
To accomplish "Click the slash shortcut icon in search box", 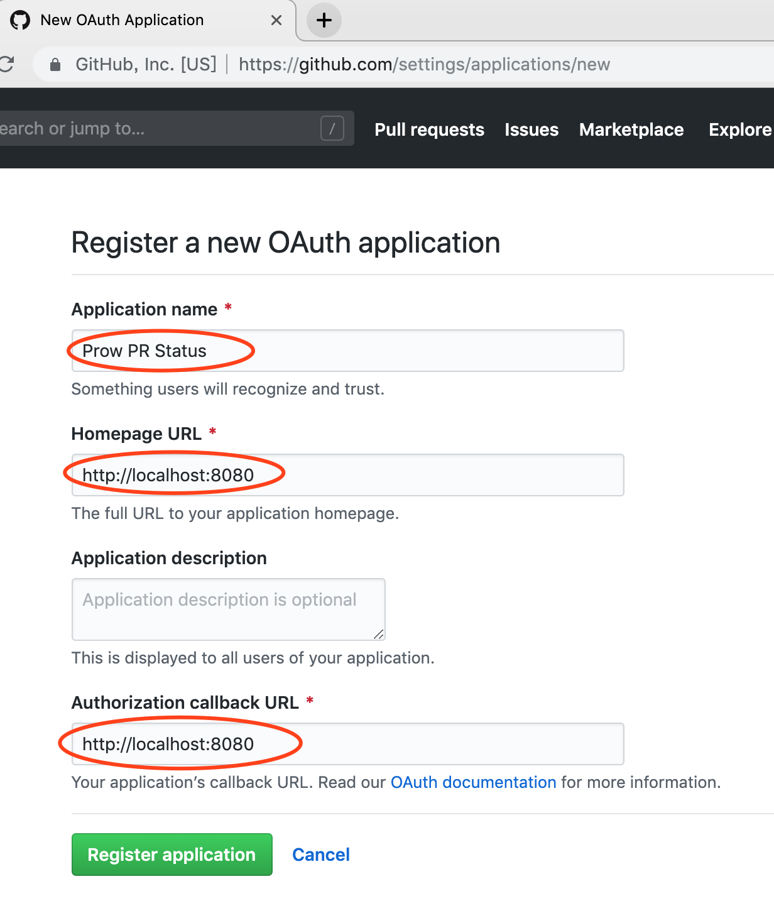I will (x=332, y=129).
